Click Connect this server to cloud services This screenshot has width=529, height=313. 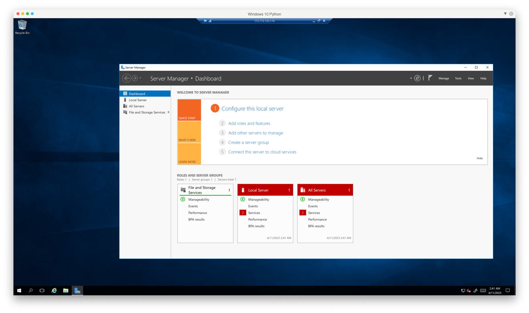click(x=262, y=152)
